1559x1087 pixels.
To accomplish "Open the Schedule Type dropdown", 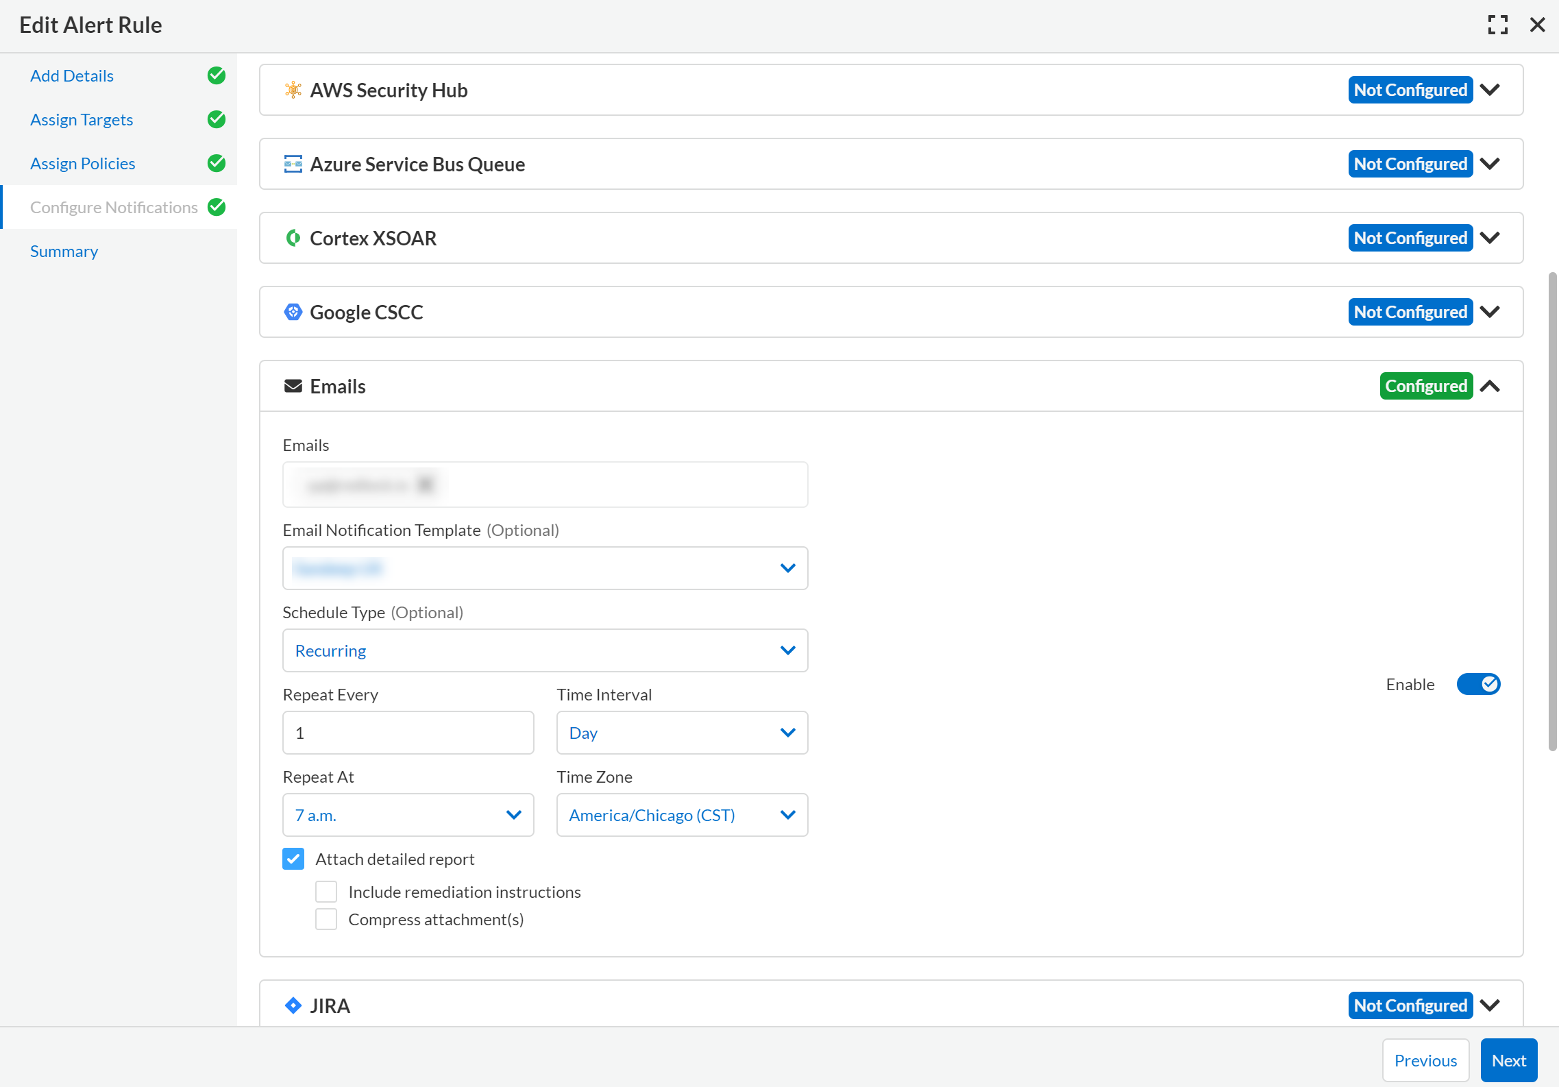I will 545,650.
